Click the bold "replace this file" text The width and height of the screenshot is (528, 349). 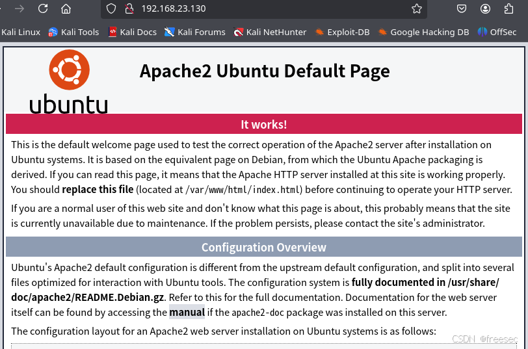tap(98, 190)
